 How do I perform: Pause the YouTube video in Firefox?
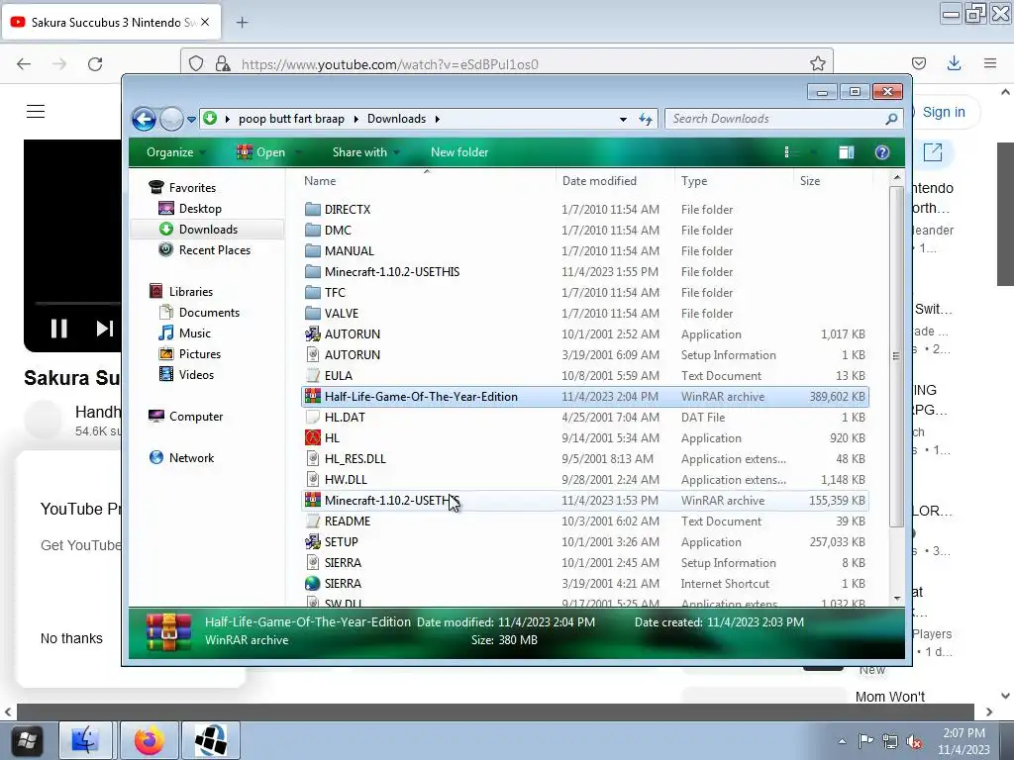[x=58, y=329]
